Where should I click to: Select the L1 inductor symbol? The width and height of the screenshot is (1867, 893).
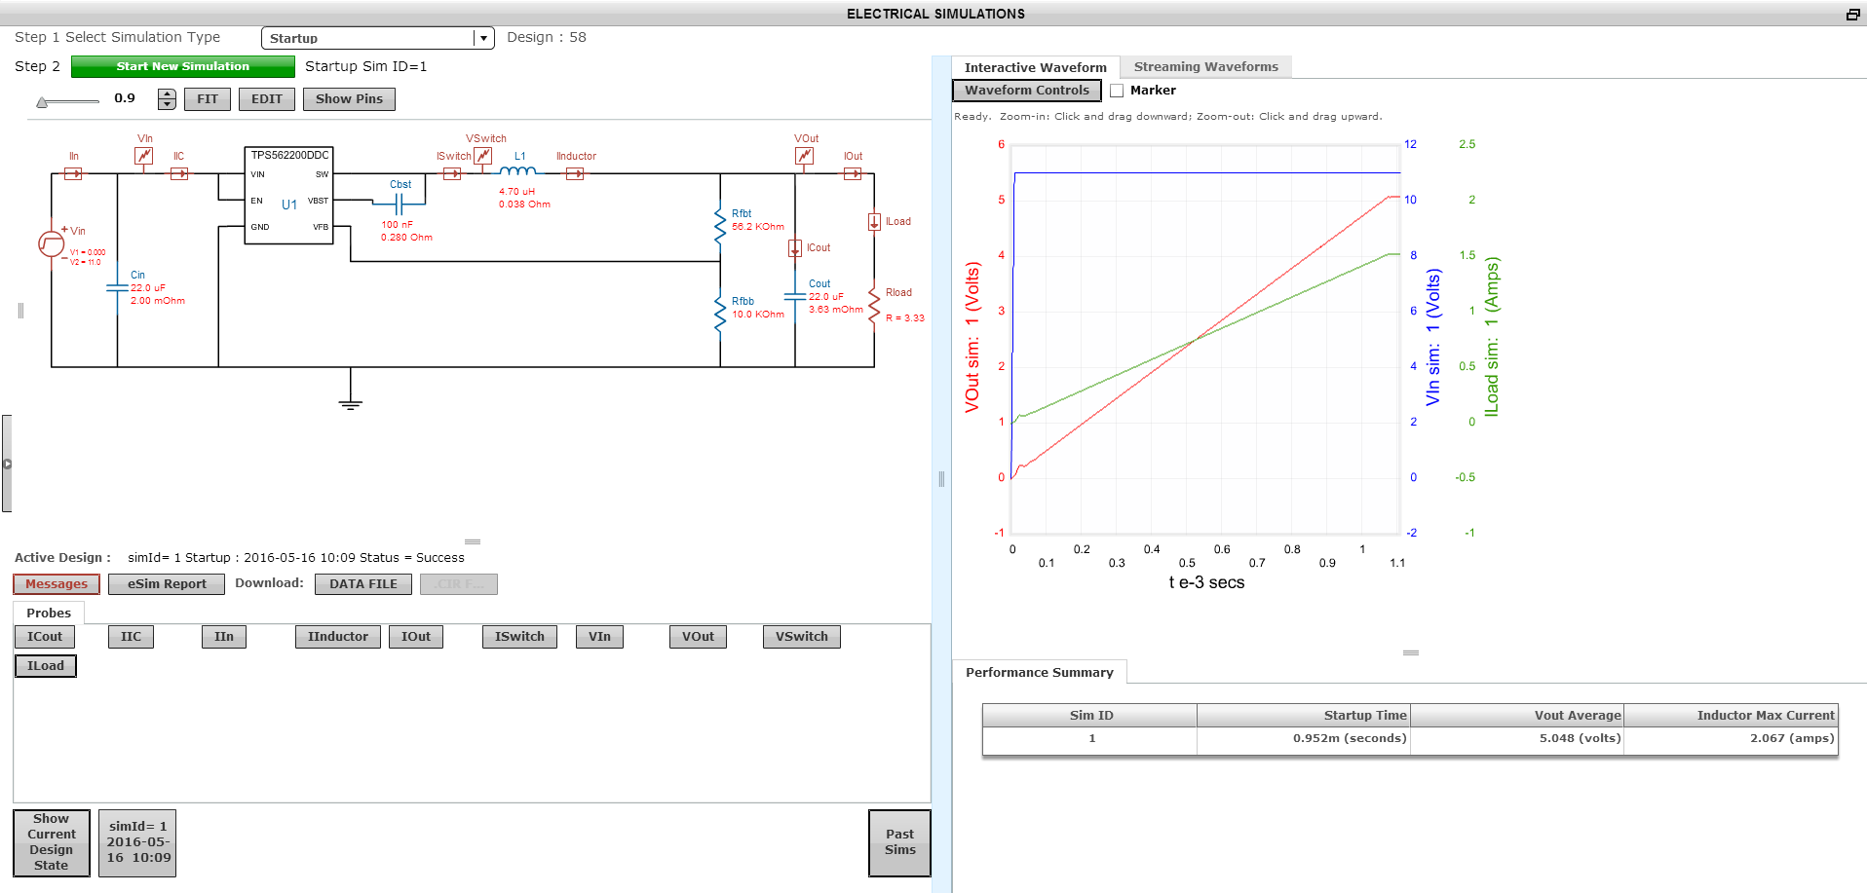[x=517, y=170]
